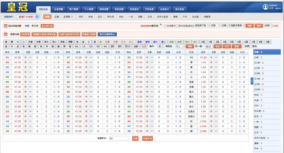Open the 60秒 refresh interval dropdown
284x153 pixels.
(268, 26)
